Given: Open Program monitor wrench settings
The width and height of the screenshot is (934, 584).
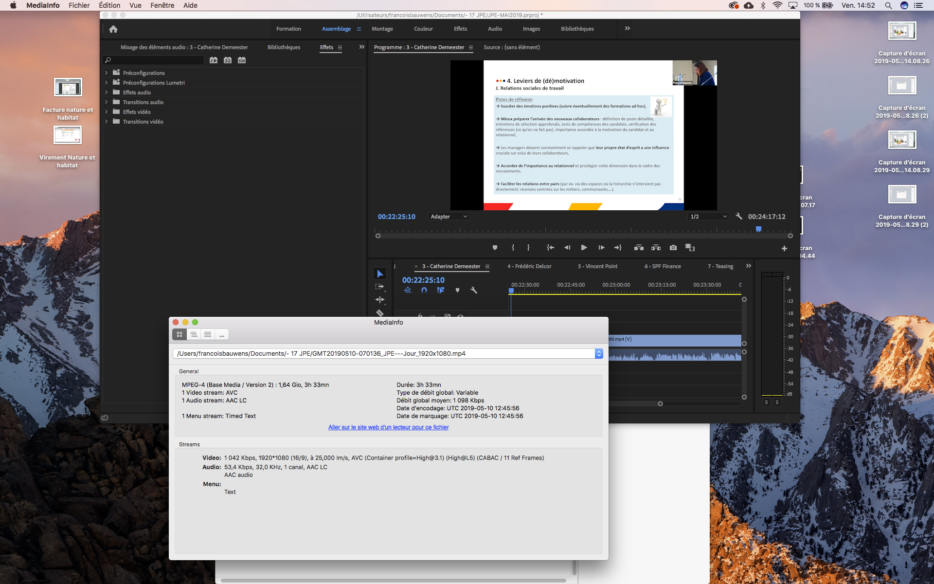Looking at the screenshot, I should point(738,217).
